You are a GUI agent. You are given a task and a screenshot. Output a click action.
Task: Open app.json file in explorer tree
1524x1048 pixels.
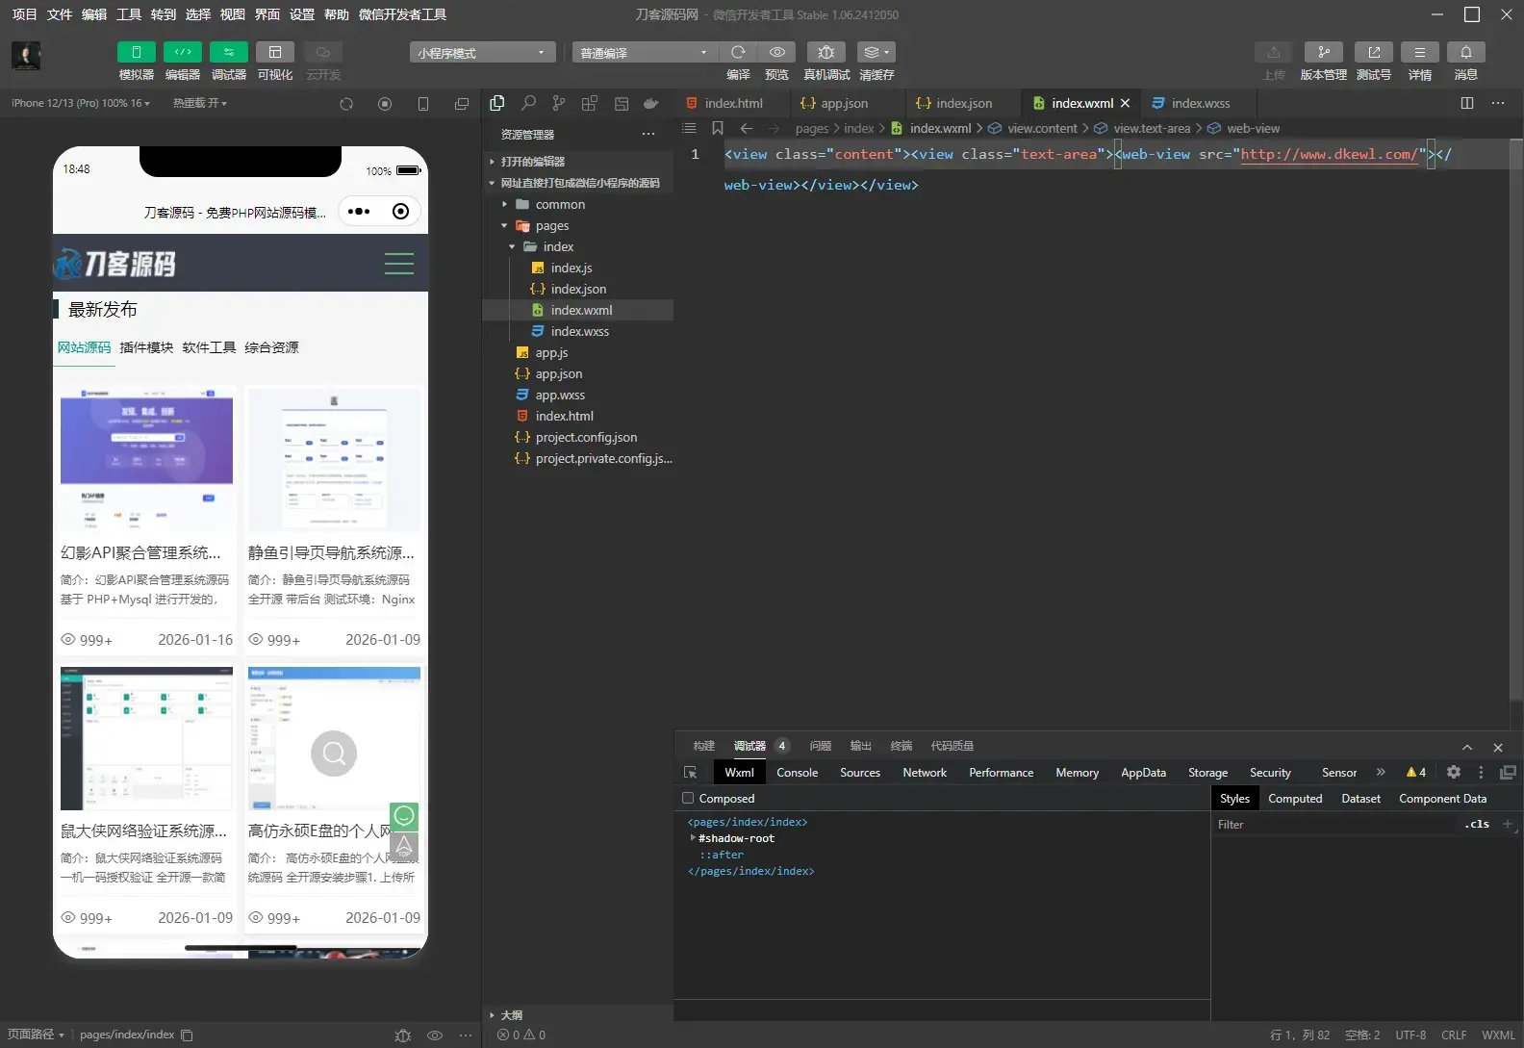[558, 374]
